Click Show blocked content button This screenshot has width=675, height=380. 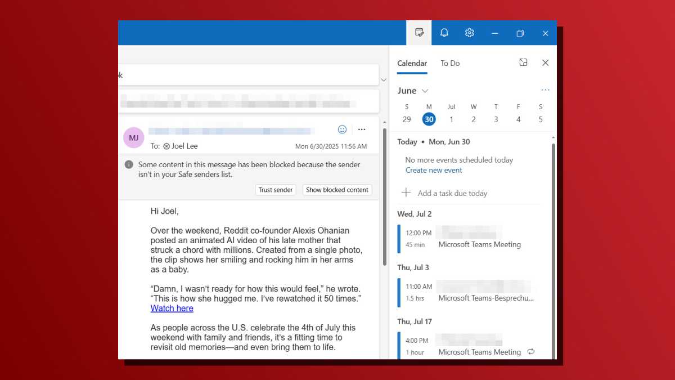337,190
